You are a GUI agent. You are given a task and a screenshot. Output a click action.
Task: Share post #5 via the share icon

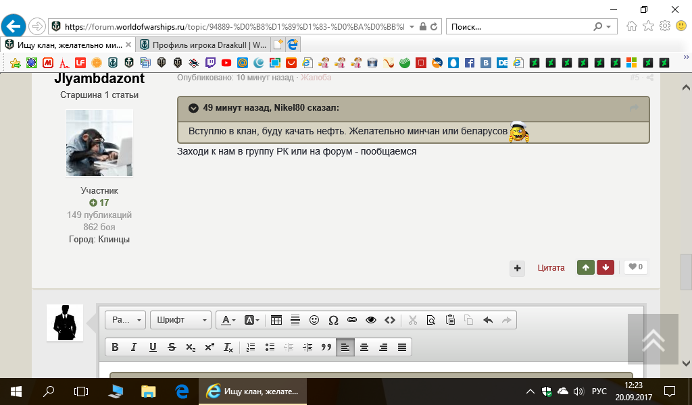pos(649,78)
